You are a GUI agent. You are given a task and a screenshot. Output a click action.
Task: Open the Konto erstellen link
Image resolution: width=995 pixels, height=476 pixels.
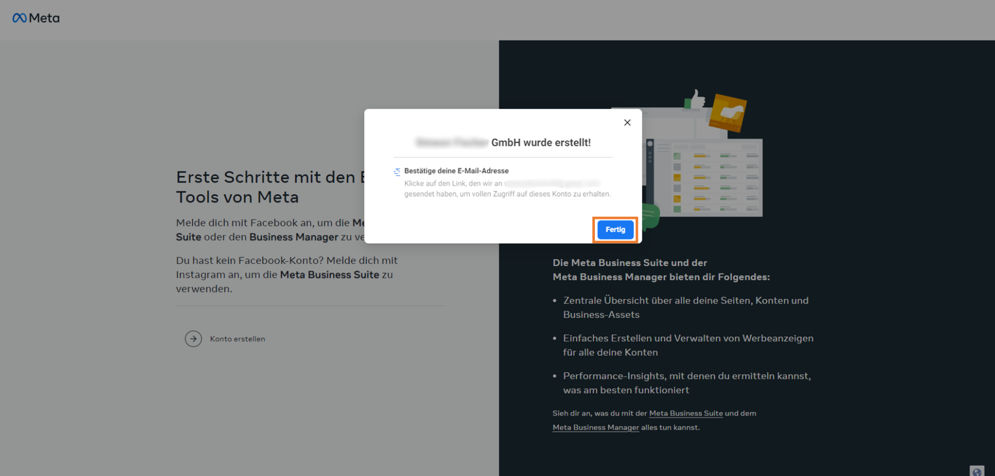tap(237, 339)
